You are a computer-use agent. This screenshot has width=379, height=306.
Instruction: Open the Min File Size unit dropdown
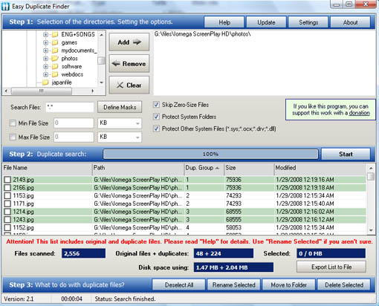coord(137,123)
